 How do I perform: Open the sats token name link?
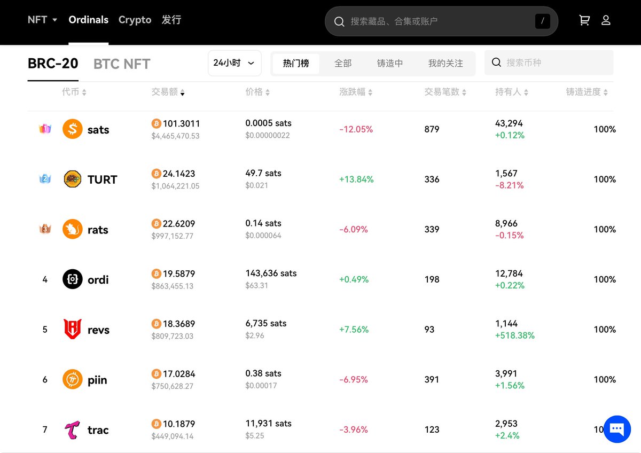coord(98,130)
